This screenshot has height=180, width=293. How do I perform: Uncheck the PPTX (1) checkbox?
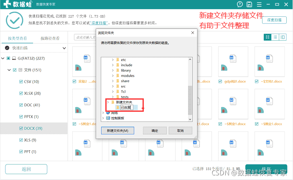pyautogui.click(x=21, y=116)
